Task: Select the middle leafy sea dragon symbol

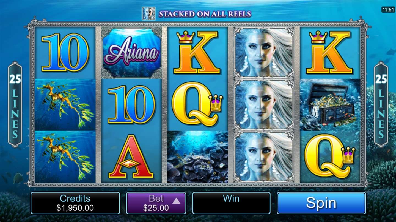Action: (x=65, y=105)
